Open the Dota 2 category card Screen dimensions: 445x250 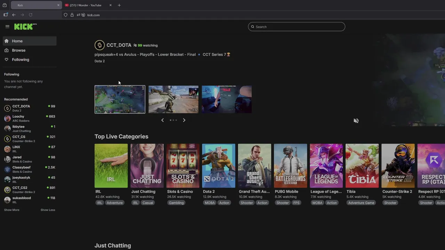click(219, 166)
